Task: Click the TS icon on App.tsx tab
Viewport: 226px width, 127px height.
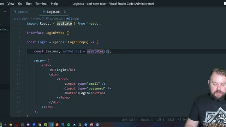Action: pos(15,12)
